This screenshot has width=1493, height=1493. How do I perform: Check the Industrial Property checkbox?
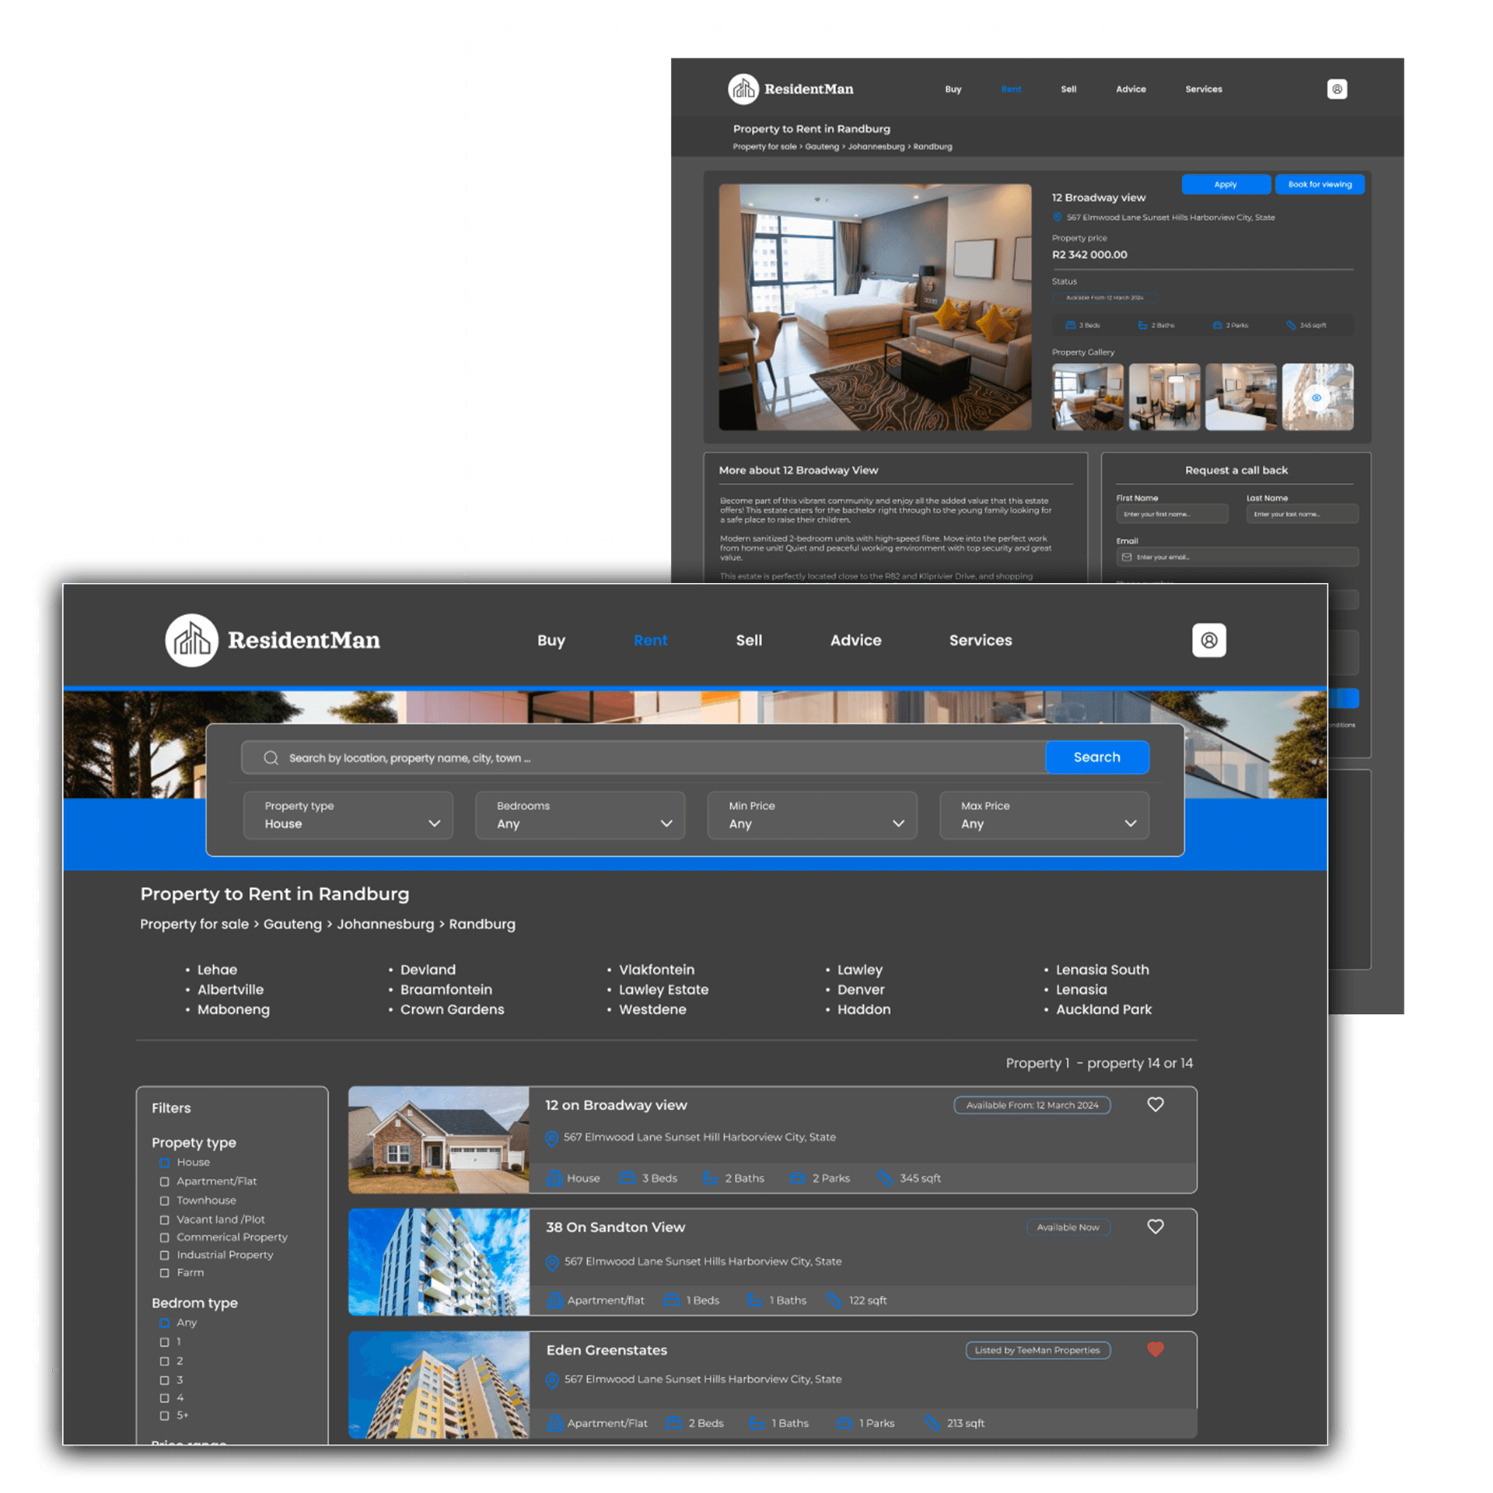coord(164,1255)
